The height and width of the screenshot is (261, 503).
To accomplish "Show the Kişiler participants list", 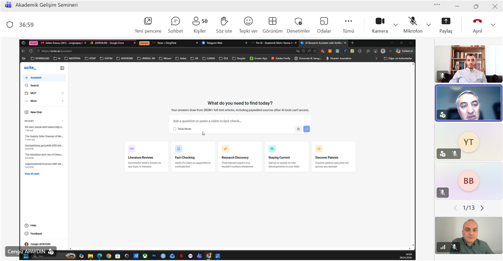I will pyautogui.click(x=200, y=24).
